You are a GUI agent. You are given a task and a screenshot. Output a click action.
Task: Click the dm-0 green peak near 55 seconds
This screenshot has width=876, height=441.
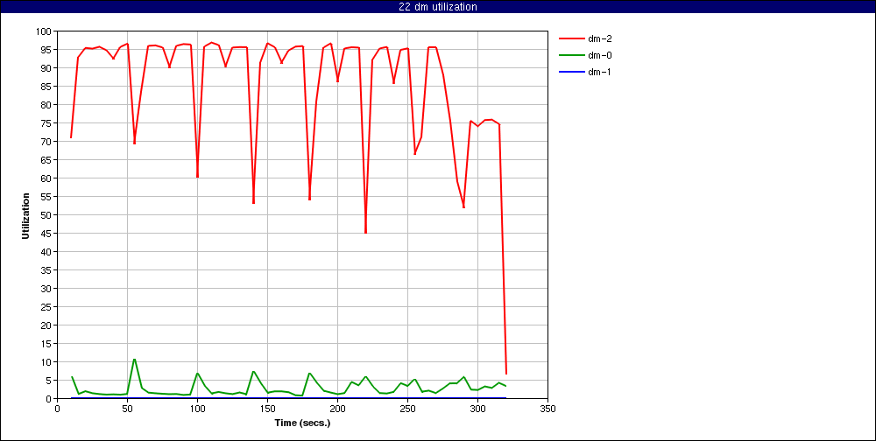134,360
